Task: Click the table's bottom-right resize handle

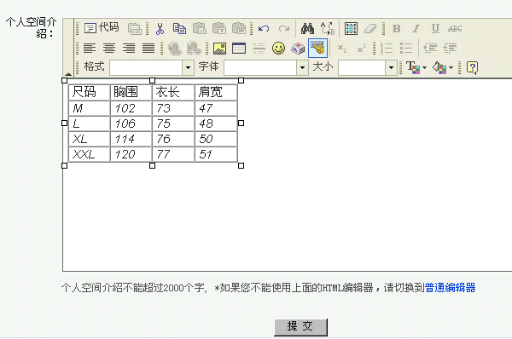Action: point(241,165)
